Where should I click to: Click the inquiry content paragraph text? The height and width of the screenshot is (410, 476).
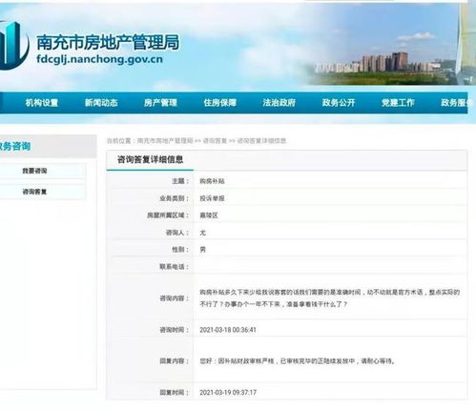[x=329, y=298]
